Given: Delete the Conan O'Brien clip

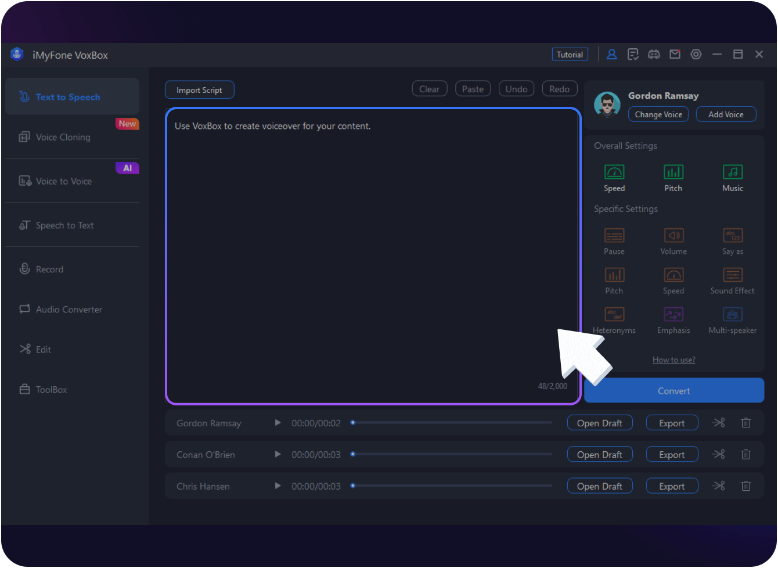Looking at the screenshot, I should point(746,454).
